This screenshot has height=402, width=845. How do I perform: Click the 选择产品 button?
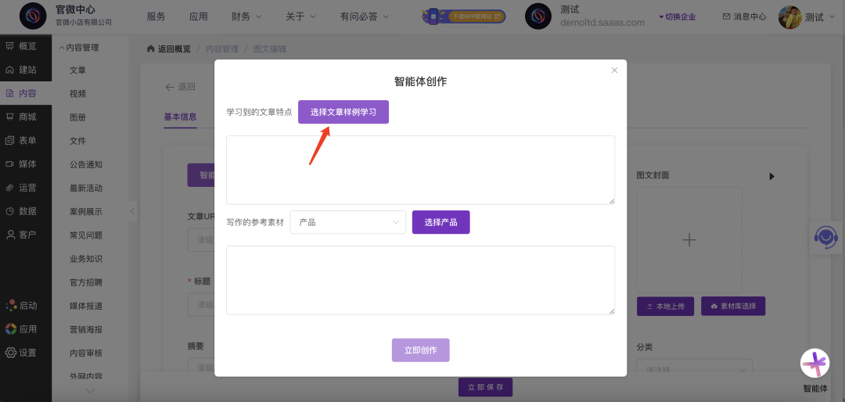[440, 222]
